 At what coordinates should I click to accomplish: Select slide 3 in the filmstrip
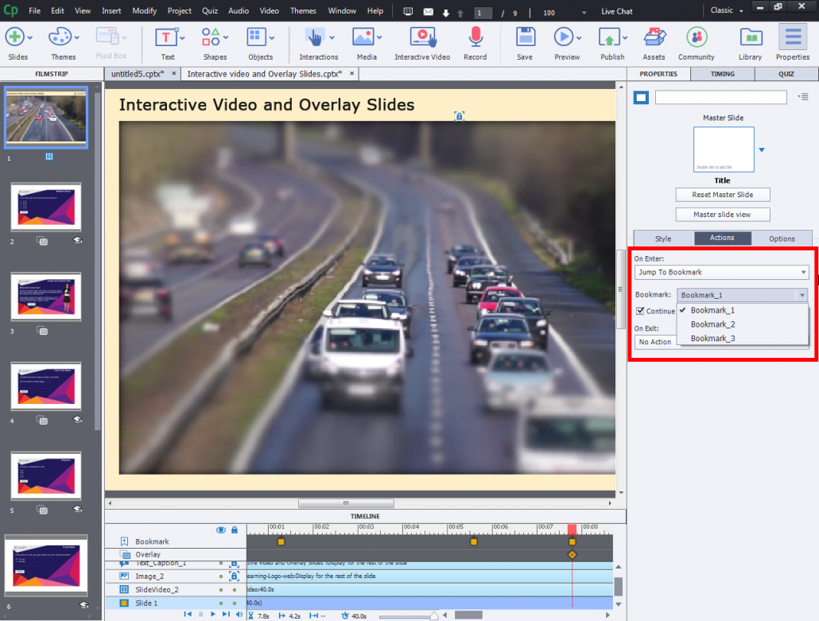pos(45,297)
